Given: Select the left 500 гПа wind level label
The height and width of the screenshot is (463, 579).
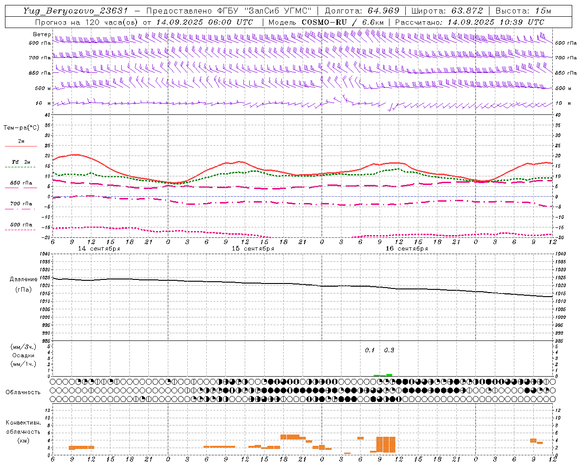Looking at the screenshot, I should [x=40, y=43].
